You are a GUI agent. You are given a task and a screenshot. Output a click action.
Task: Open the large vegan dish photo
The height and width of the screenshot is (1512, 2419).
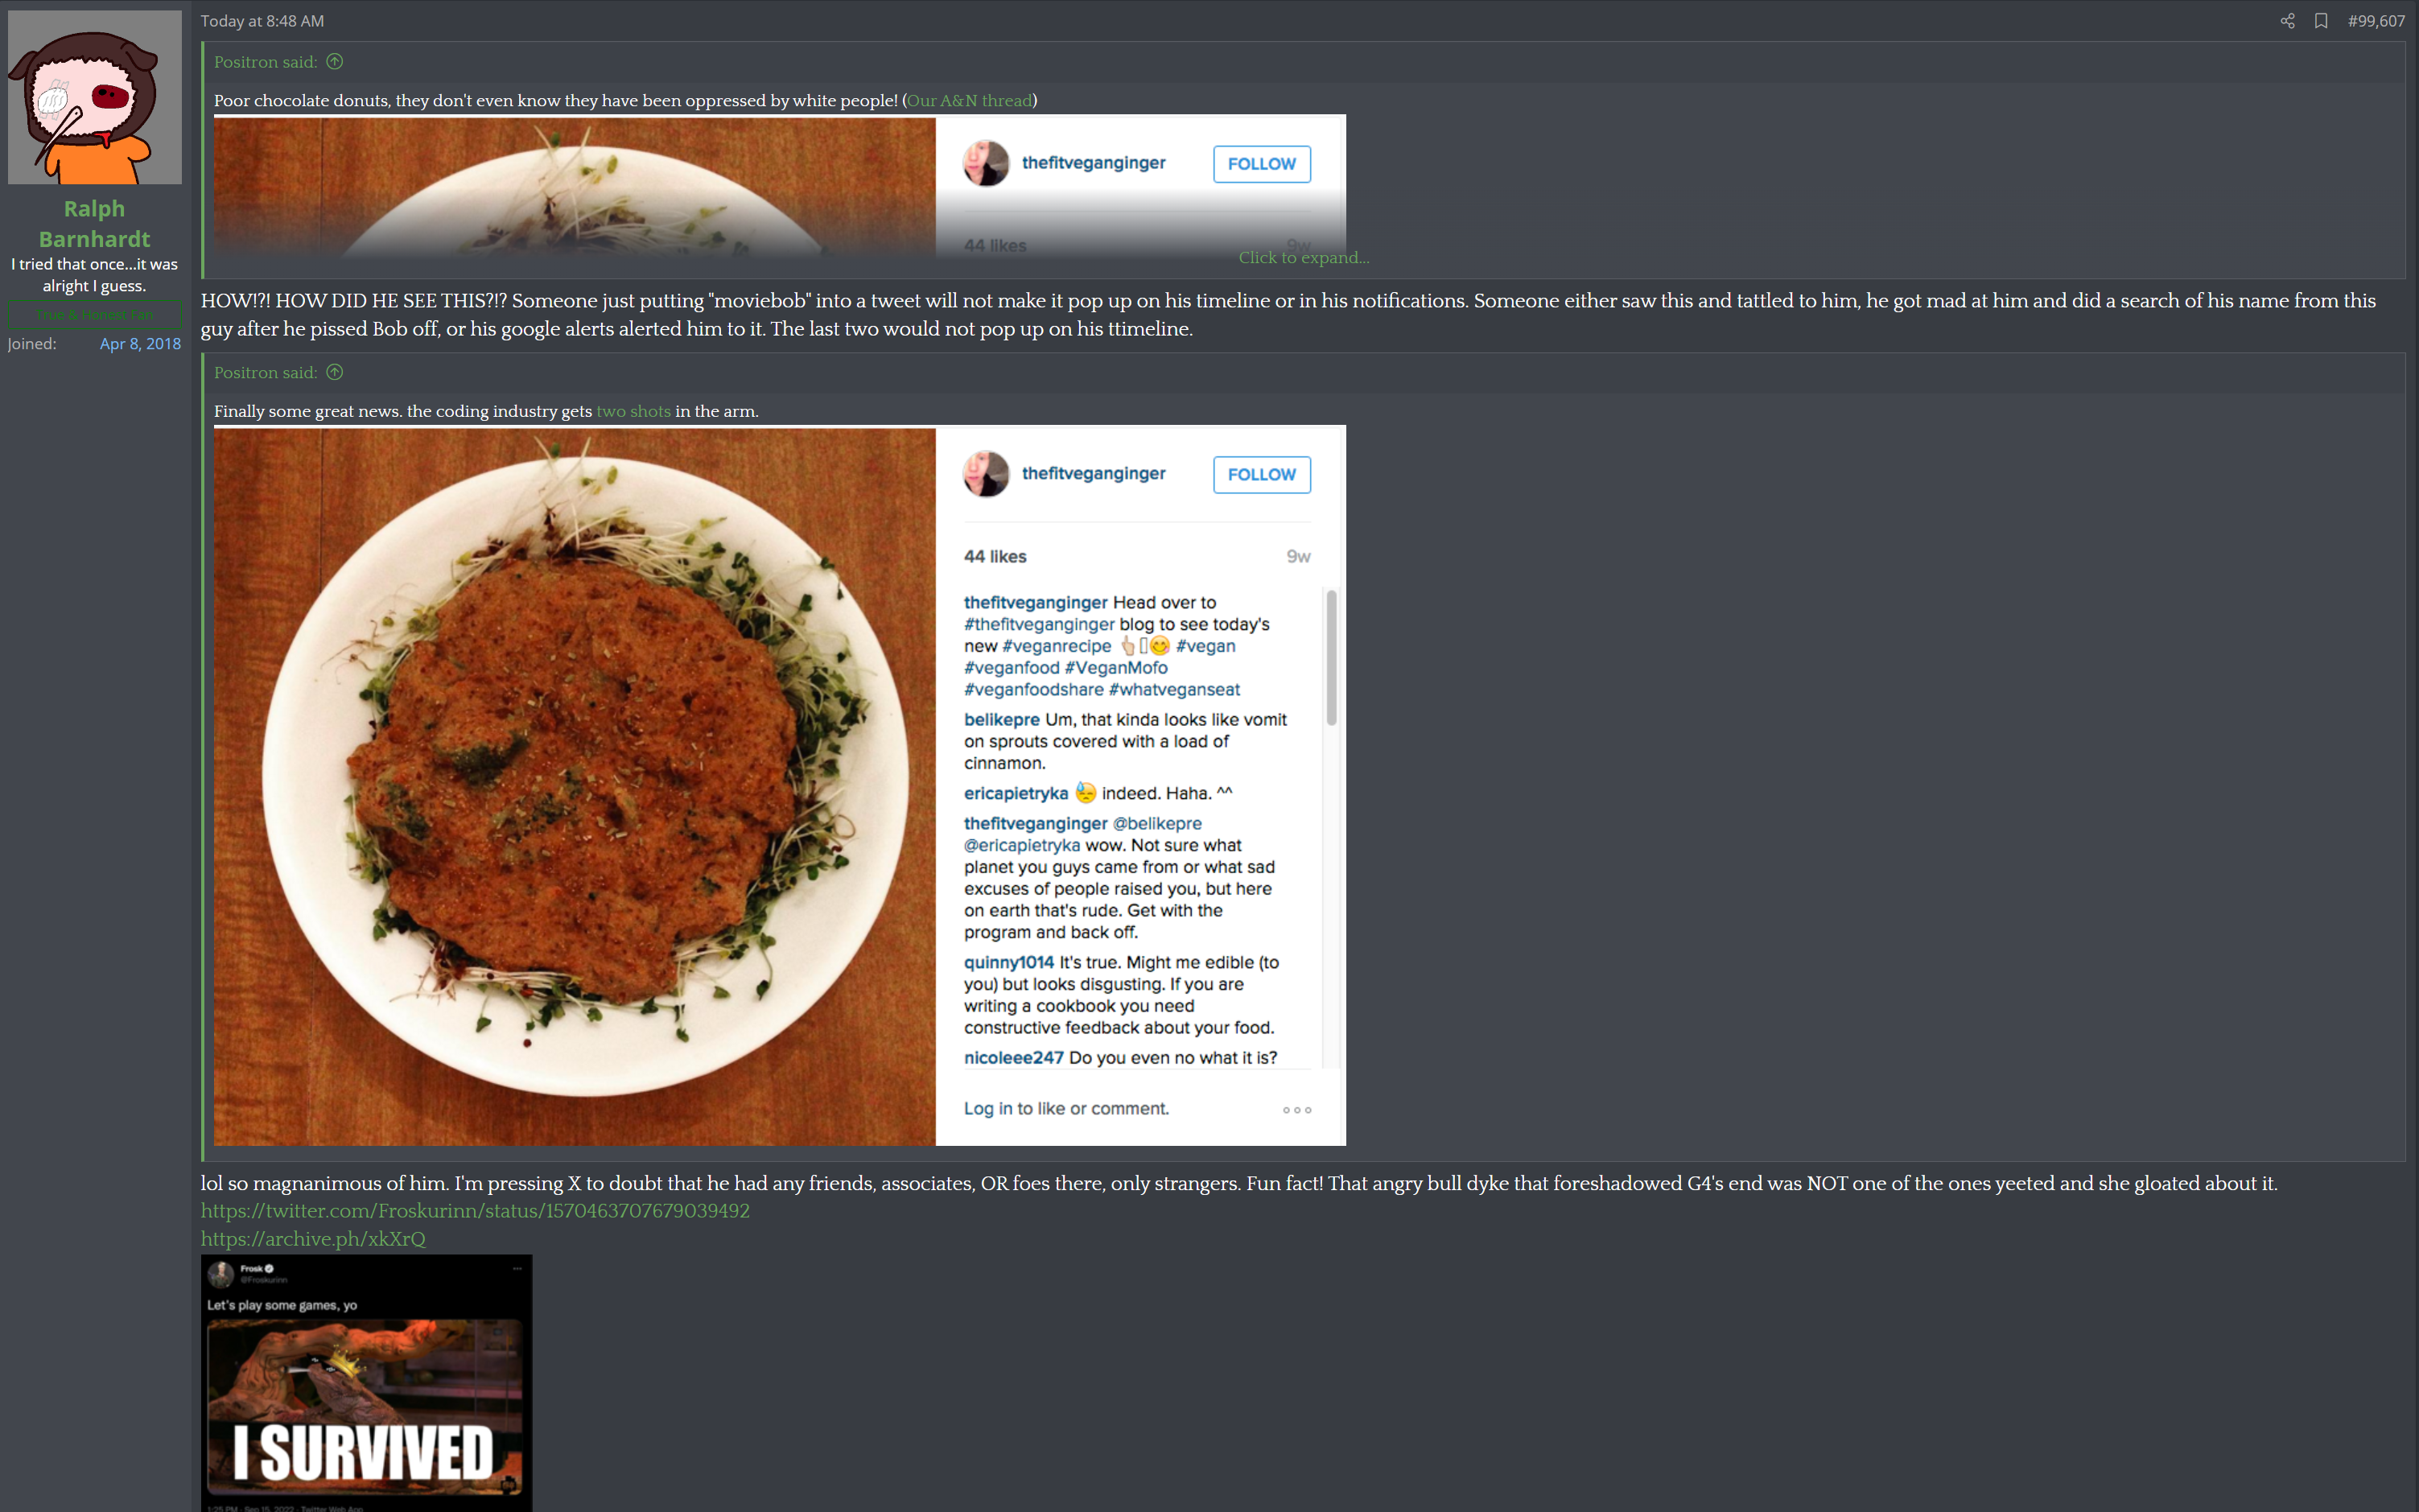point(575,786)
